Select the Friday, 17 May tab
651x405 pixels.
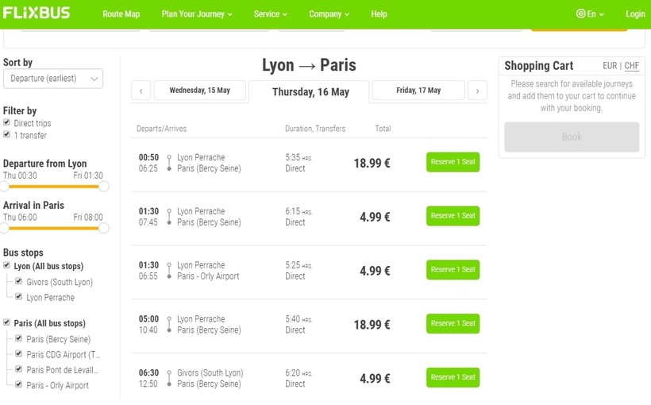tap(418, 91)
